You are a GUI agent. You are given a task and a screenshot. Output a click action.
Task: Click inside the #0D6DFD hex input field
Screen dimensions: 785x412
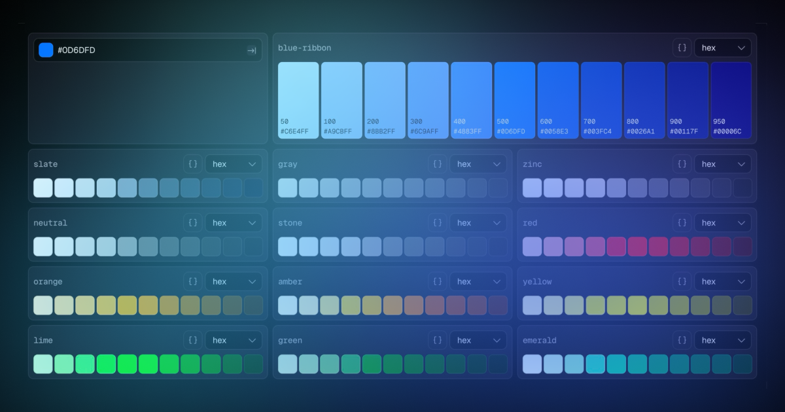[131, 50]
